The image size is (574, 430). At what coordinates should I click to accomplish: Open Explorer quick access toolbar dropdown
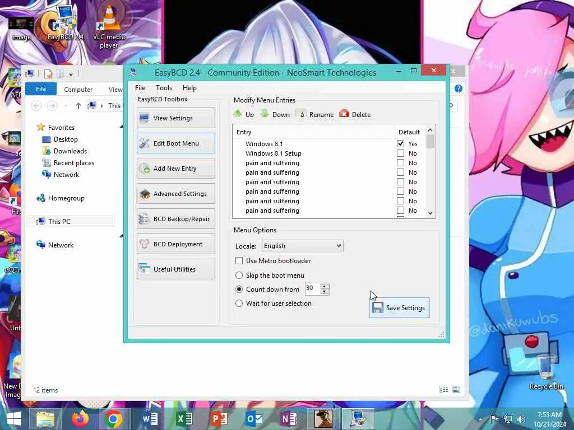[71, 74]
